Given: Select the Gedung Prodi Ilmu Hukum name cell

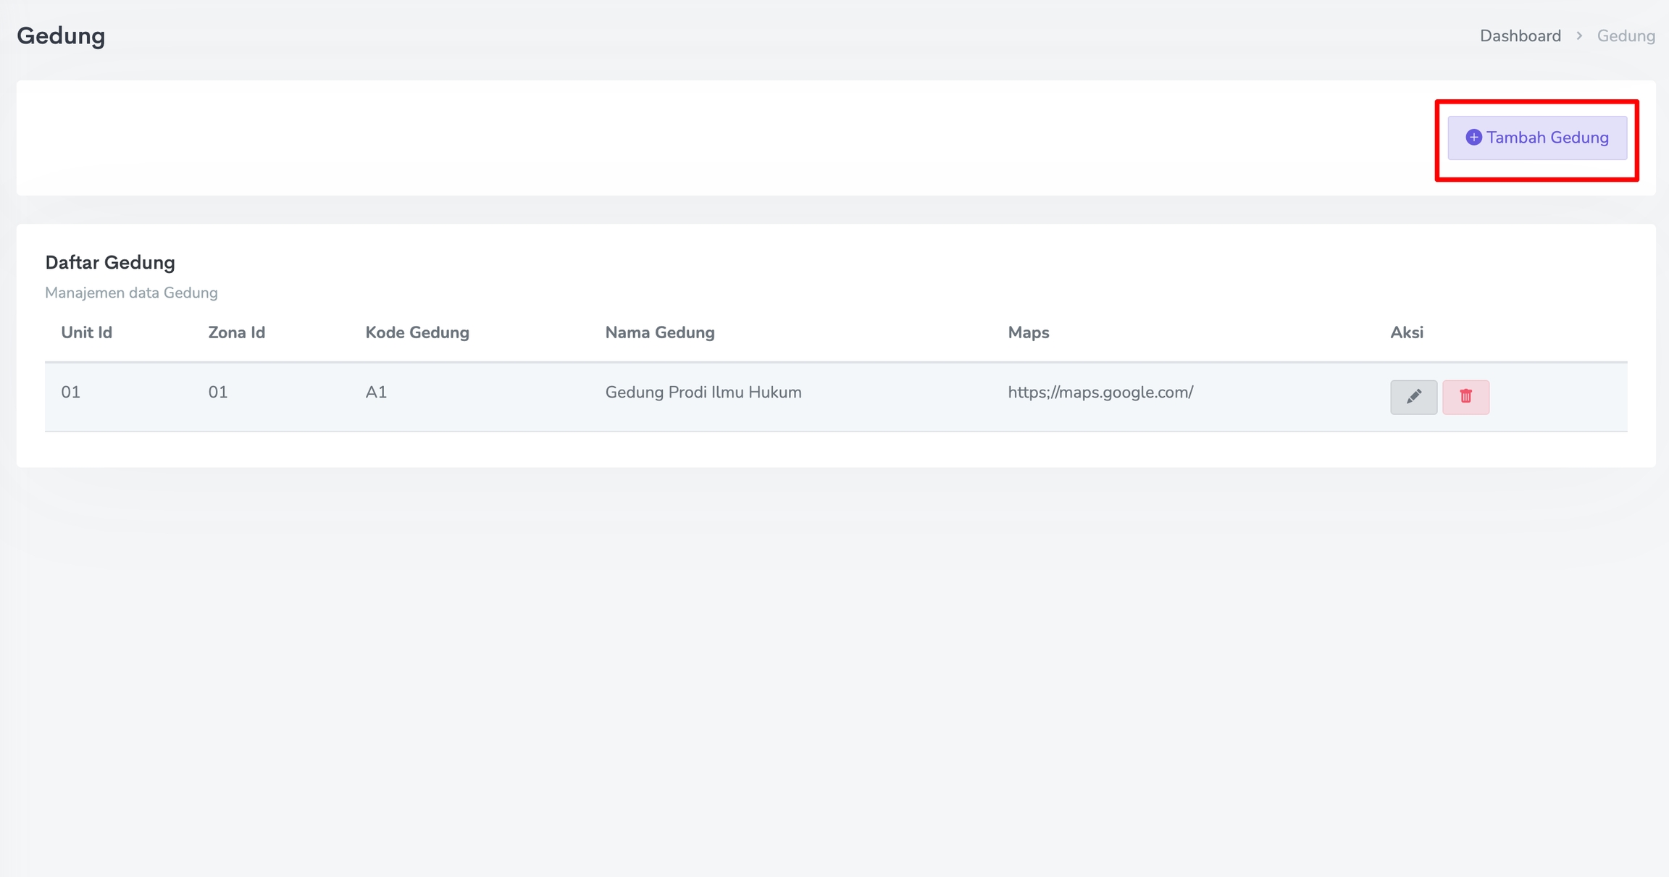Looking at the screenshot, I should coord(703,393).
